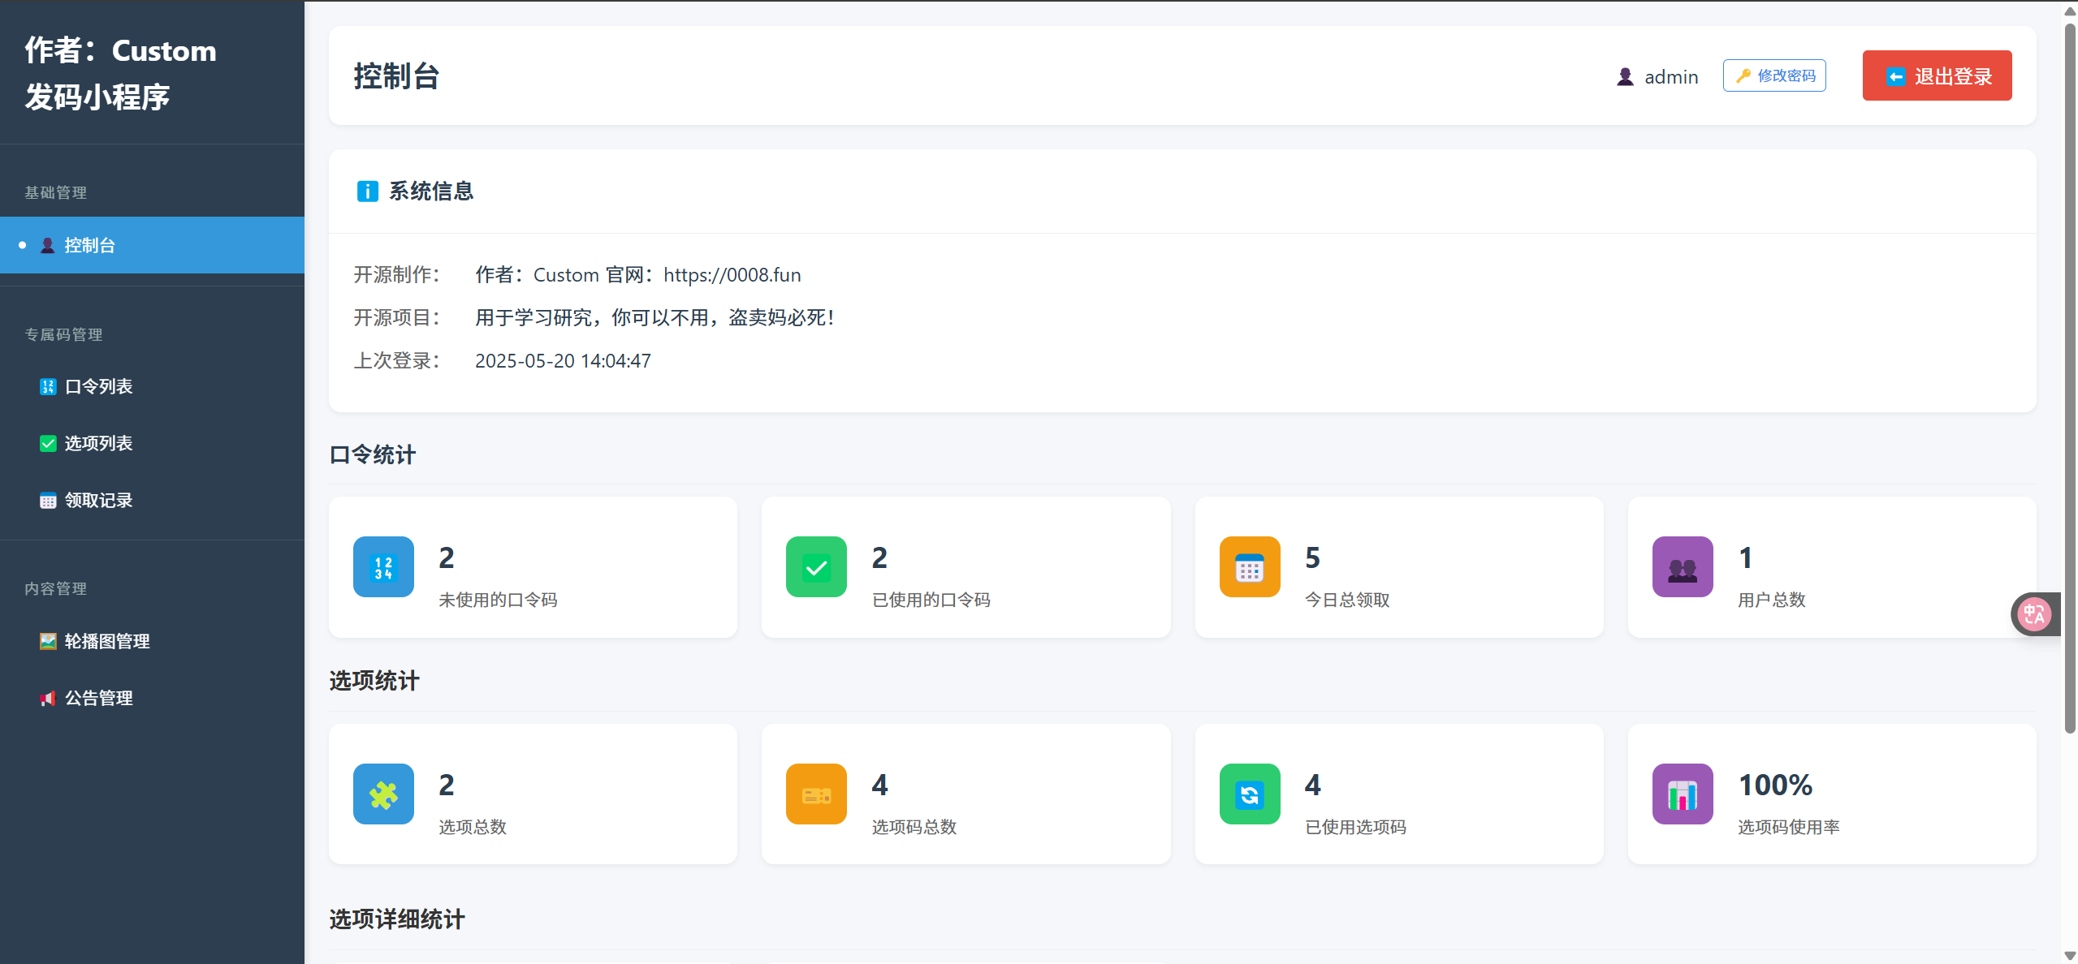Click the green used passcode checkmark icon
The height and width of the screenshot is (964, 2078).
click(816, 567)
